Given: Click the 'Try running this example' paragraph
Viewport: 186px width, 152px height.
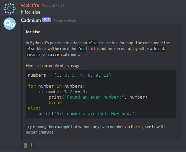Looking at the screenshot, I should pyautogui.click(x=96, y=129).
